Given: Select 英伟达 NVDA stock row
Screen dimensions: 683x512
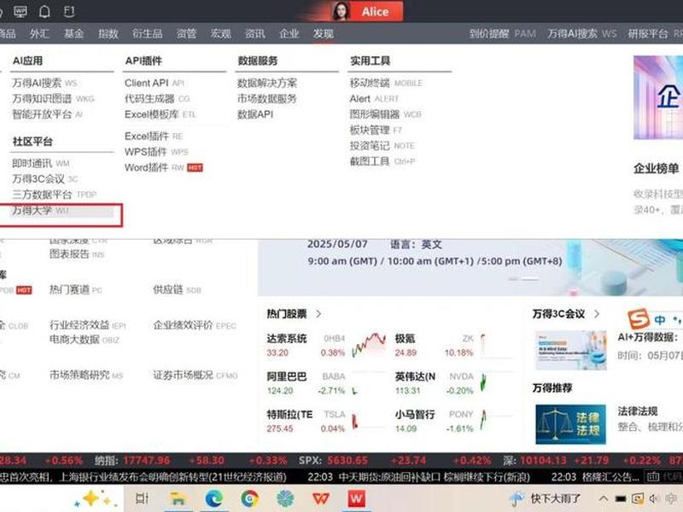Looking at the screenshot, I should click(x=453, y=383).
